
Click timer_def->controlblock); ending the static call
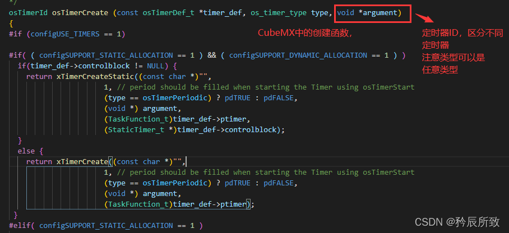(x=231, y=130)
